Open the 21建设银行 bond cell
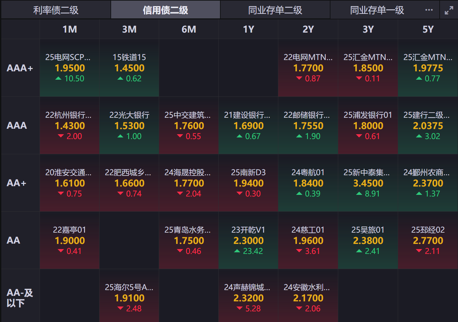Viewport: 458px width, 322px height. click(248, 126)
